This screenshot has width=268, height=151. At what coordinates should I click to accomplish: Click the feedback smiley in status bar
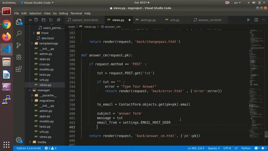point(256,148)
